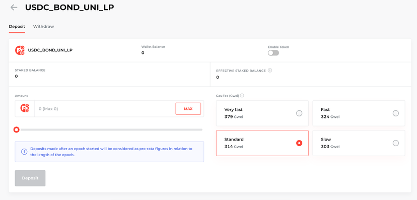Select the Very fast gas radio button
Viewport: 417px width, 200px height.
pos(299,113)
